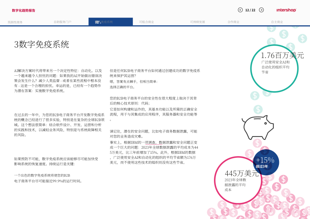This screenshot has width=310, height=219.
Task: Open the 预测性商务 tab
Action: (15, 22)
